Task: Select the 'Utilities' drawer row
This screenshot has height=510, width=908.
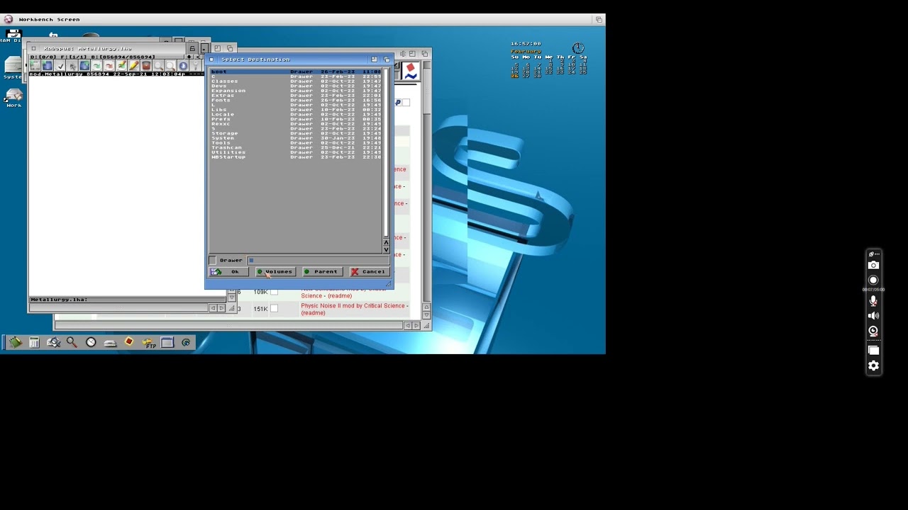Action: [297, 152]
